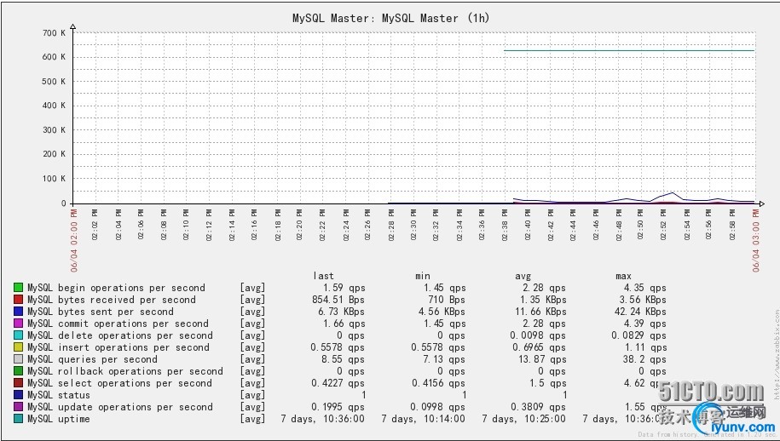Select the 'MySQL update operations per second' label
This screenshot has width=780, height=441.
pyautogui.click(x=120, y=407)
